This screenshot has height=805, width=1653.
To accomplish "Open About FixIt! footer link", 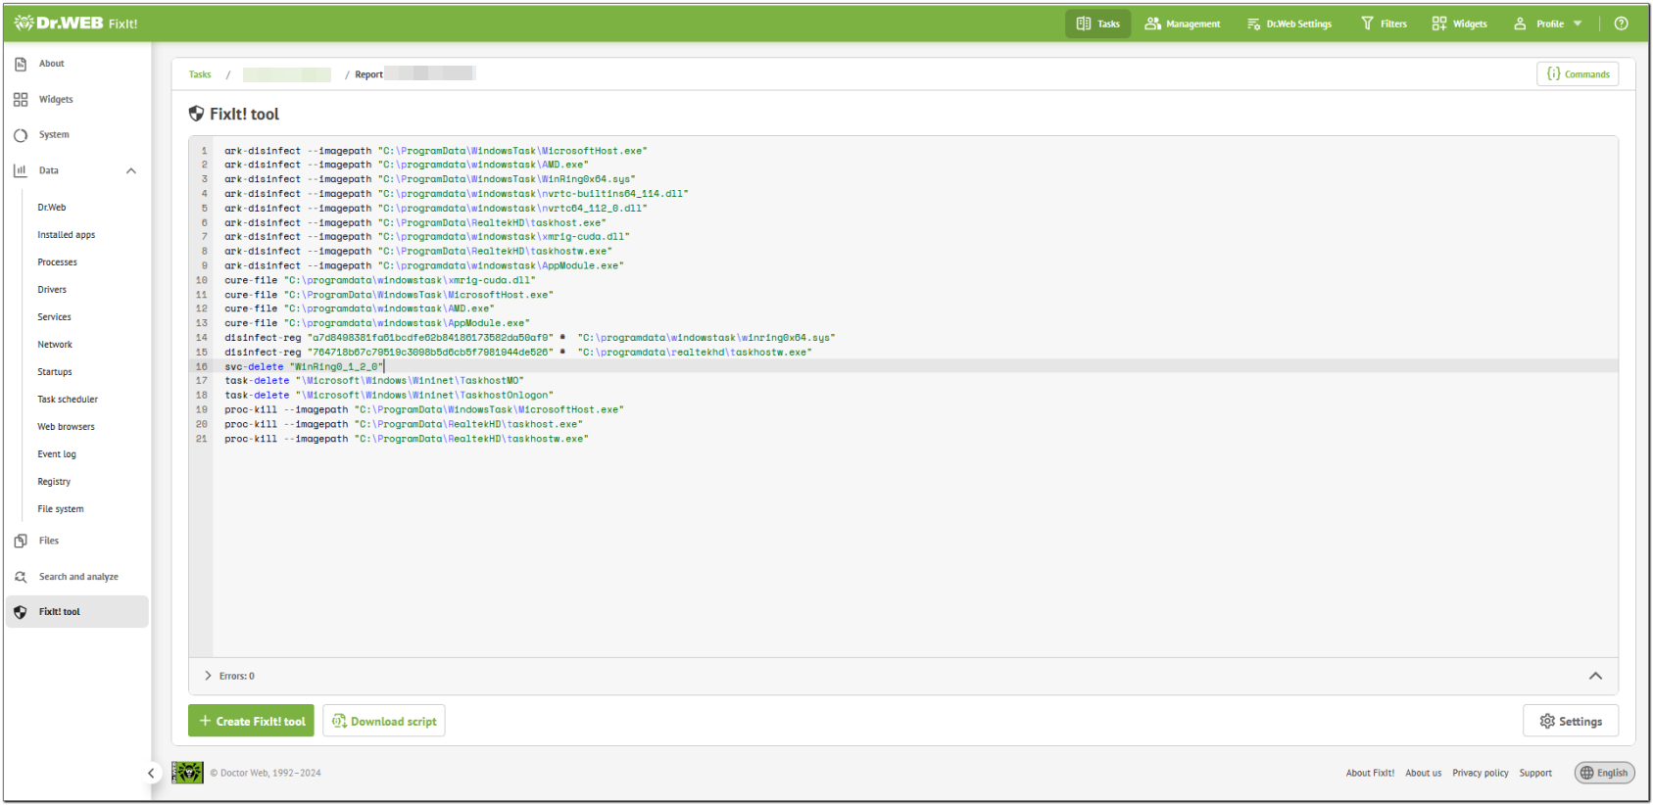I will (x=1370, y=774).
